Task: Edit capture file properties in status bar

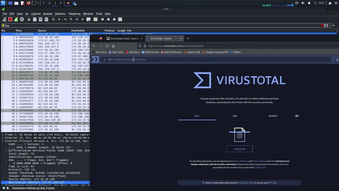Action: tap(8, 188)
